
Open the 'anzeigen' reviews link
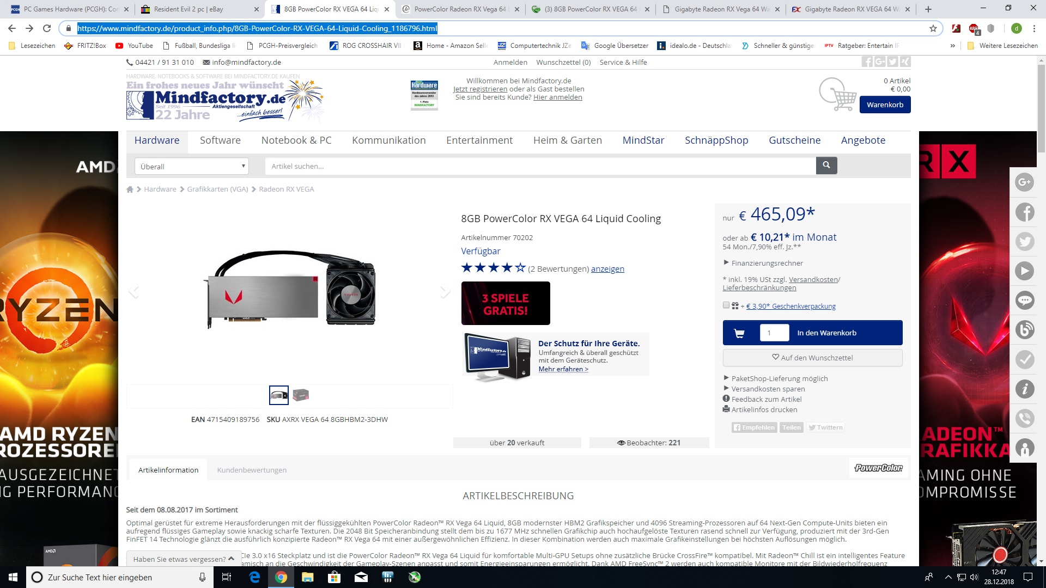coord(607,269)
